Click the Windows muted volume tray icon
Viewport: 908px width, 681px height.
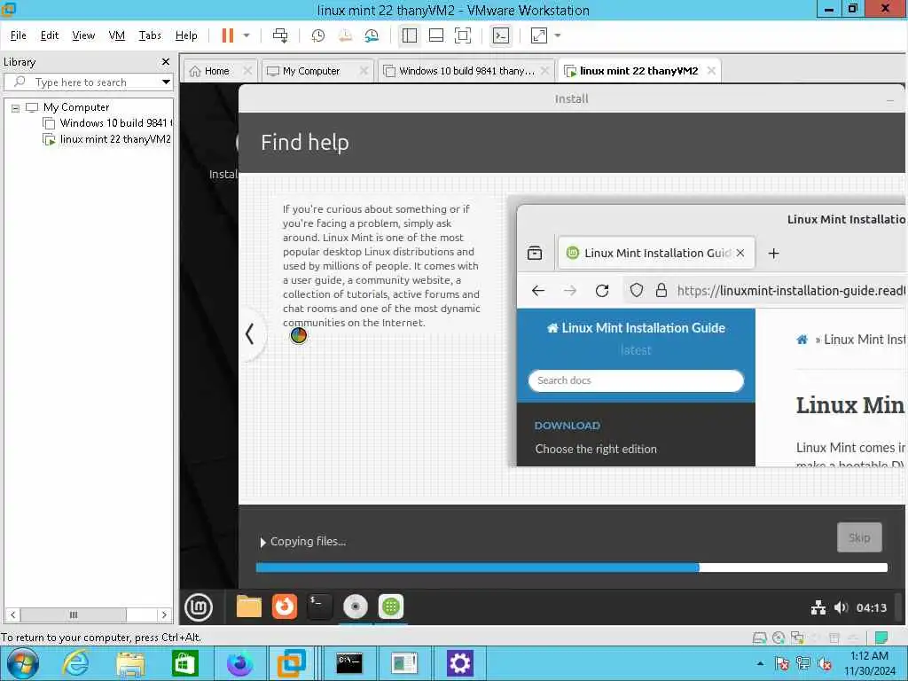pyautogui.click(x=825, y=663)
